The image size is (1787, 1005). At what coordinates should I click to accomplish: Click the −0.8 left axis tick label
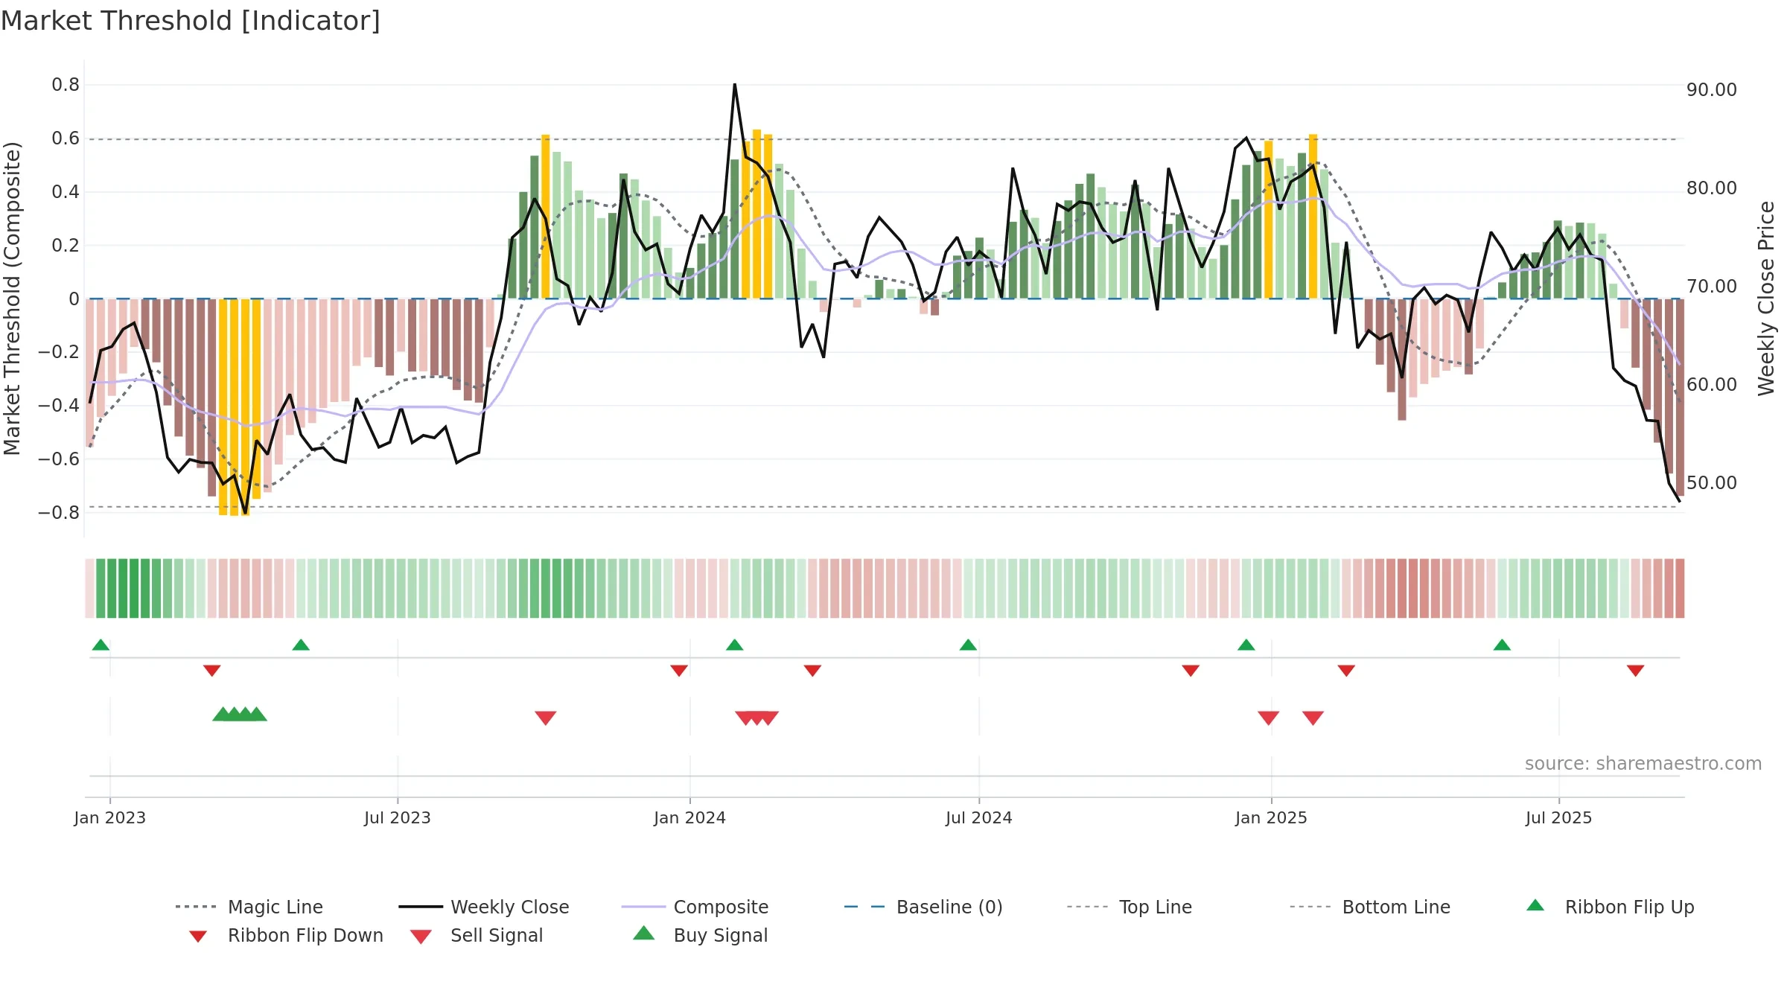point(59,513)
